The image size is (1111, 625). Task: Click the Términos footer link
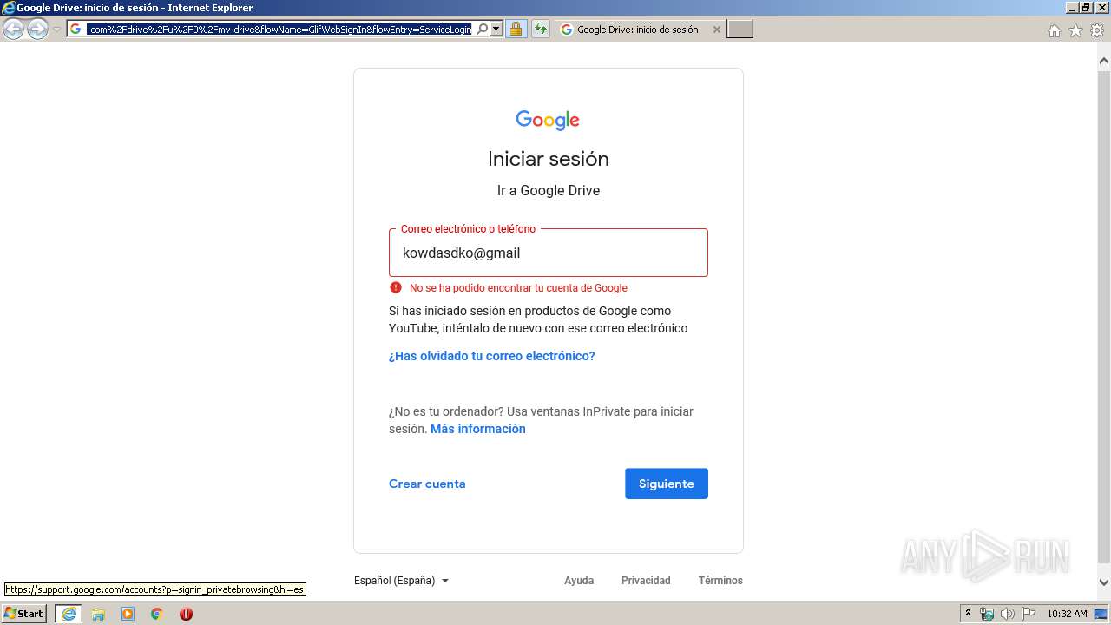pyautogui.click(x=720, y=581)
